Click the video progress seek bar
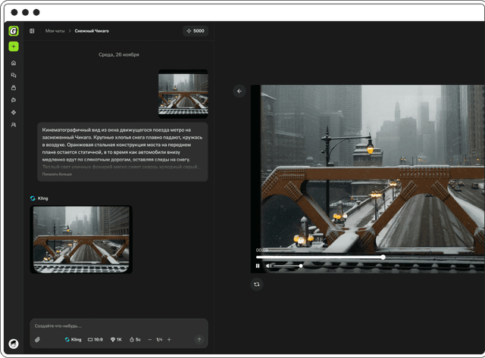 (320, 257)
